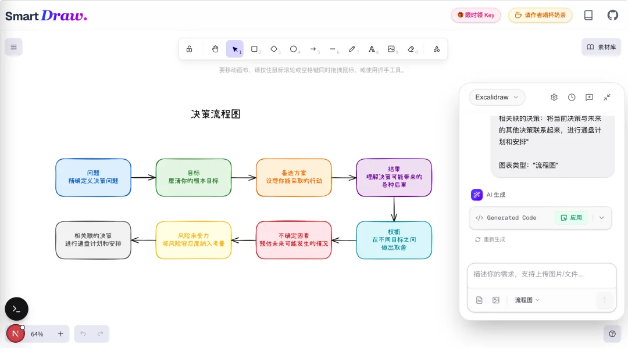Screen dimensions: 628x348
Task: Open the hamburger menu
Action: coord(13,46)
